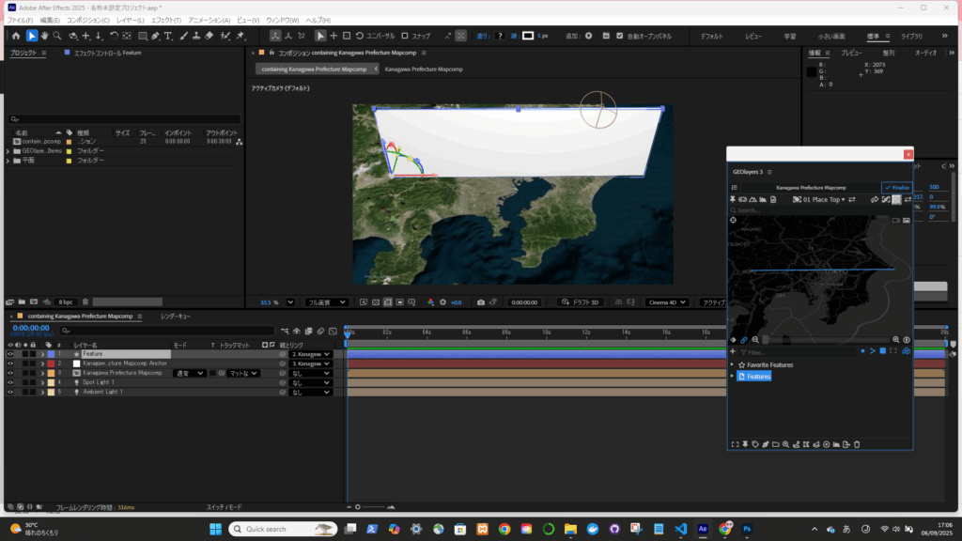The image size is (962, 541).
Task: Switch to the レンダーキュー tab
Action: coord(176,317)
